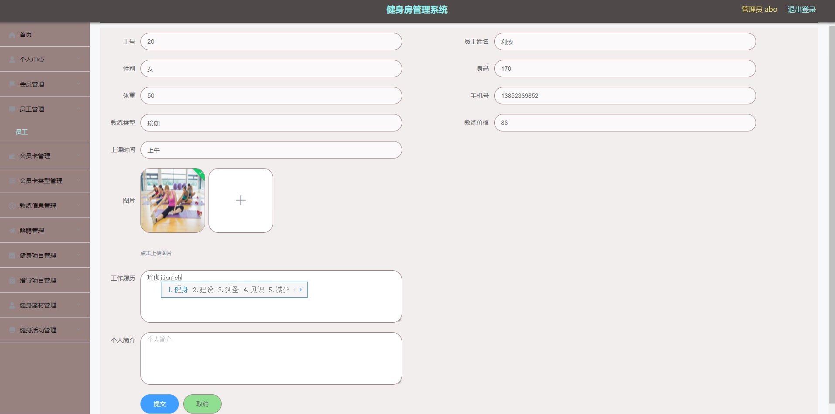835x414 pixels.
Task: Click the flag icon beside 会员管理
Action: [x=12, y=84]
